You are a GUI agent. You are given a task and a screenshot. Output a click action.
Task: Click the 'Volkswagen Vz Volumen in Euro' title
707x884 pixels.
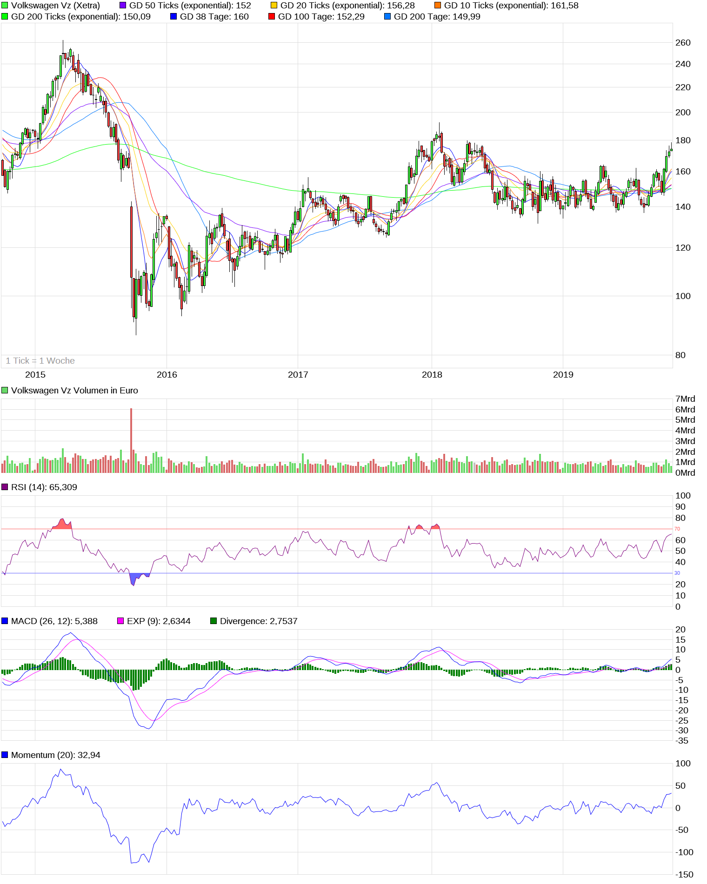pos(74,391)
